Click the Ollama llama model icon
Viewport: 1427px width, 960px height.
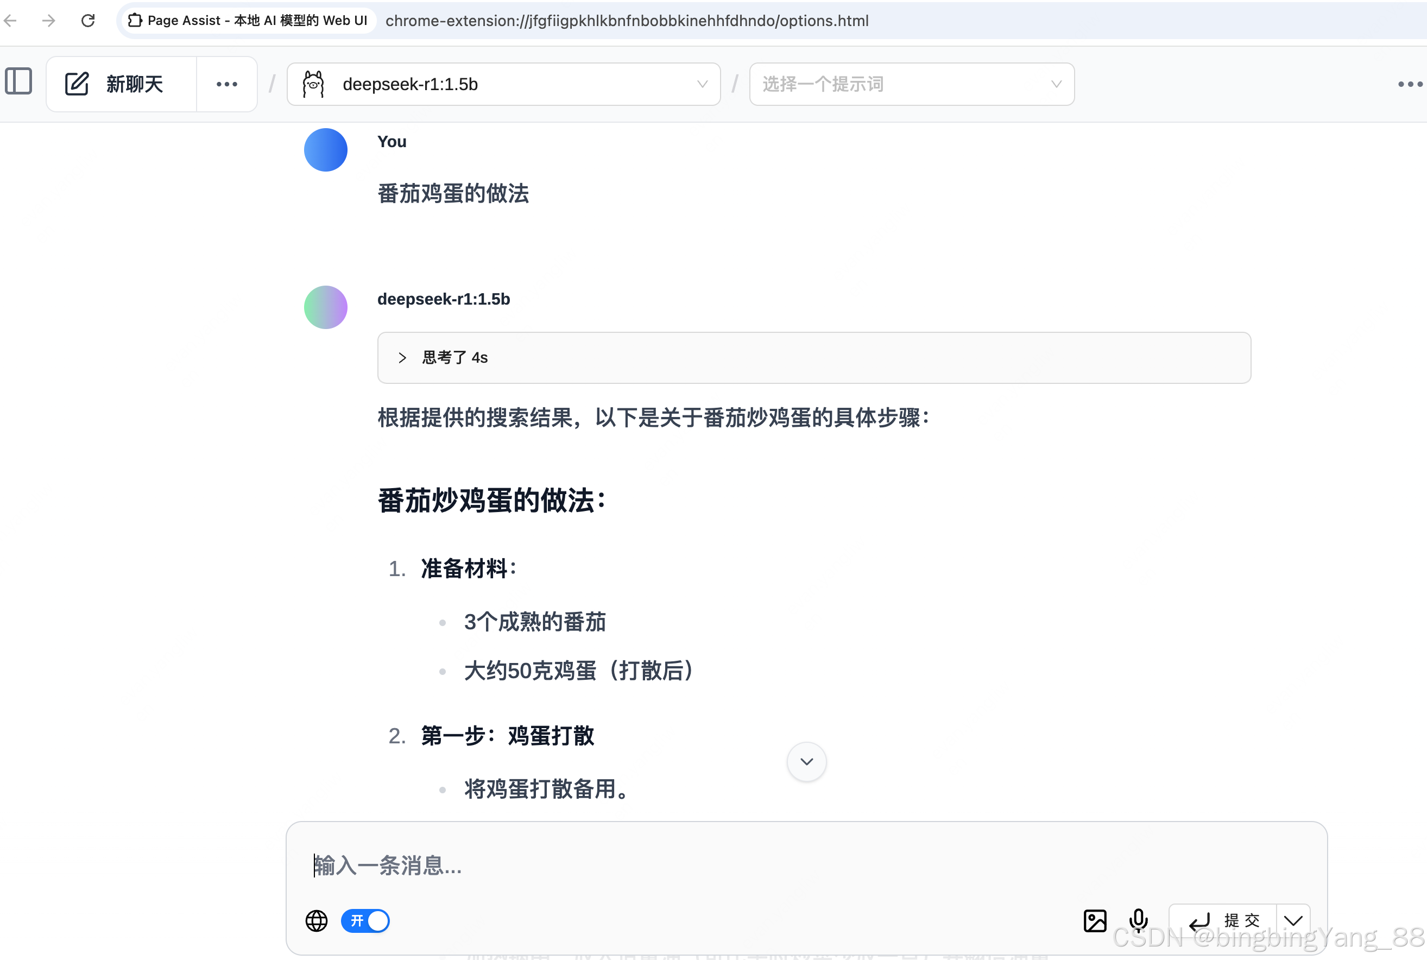point(313,84)
